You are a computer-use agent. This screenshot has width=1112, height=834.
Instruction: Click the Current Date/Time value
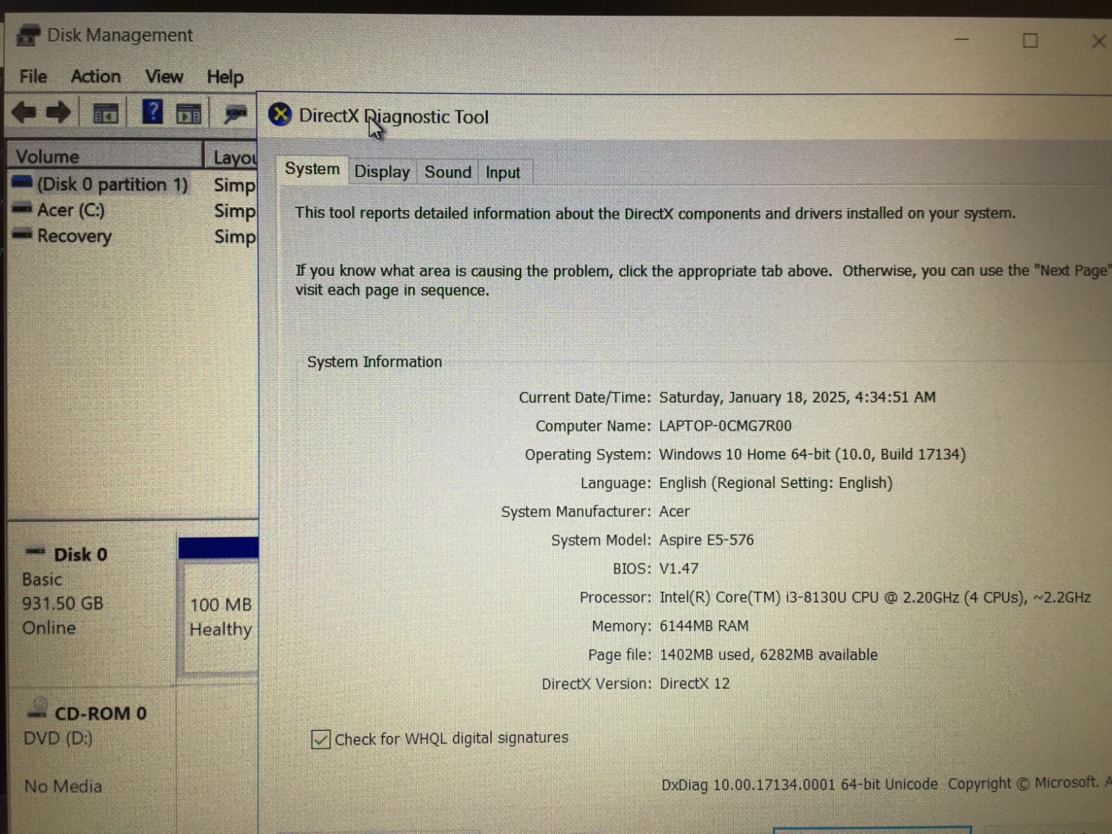[797, 397]
